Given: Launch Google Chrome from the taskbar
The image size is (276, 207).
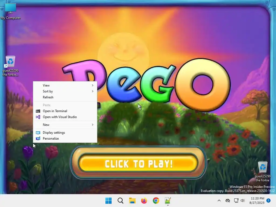Looking at the screenshot, I should coord(156,201).
